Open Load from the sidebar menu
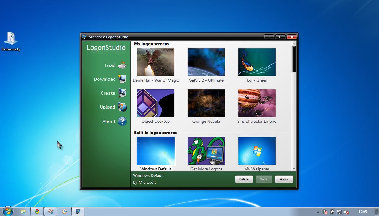 click(x=110, y=65)
